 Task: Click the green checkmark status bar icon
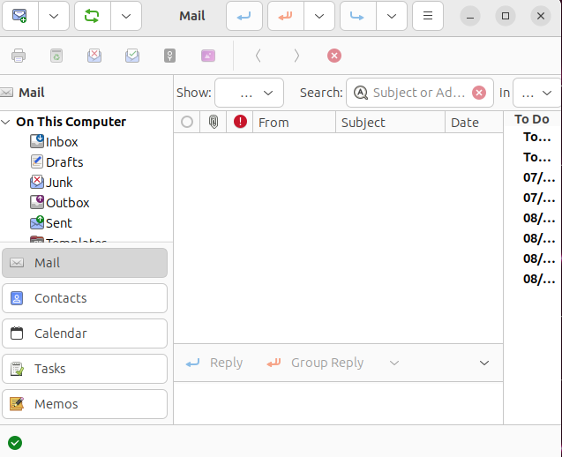pyautogui.click(x=15, y=443)
